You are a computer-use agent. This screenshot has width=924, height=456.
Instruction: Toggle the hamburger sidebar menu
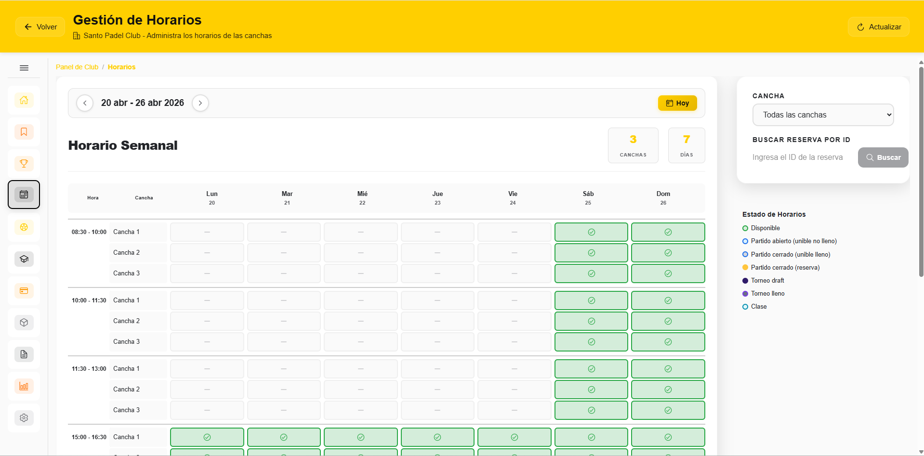[24, 68]
